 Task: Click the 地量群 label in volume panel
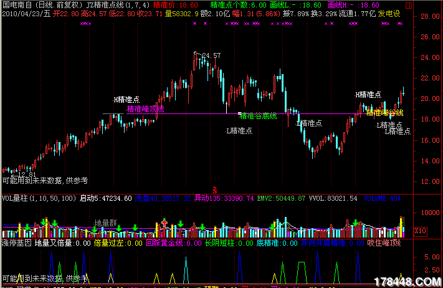pyautogui.click(x=105, y=223)
